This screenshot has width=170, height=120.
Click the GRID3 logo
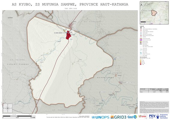(x=118, y=117)
